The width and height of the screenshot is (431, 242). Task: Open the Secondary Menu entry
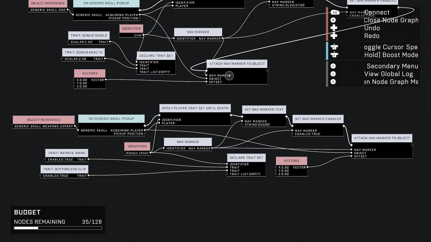[x=392, y=66]
